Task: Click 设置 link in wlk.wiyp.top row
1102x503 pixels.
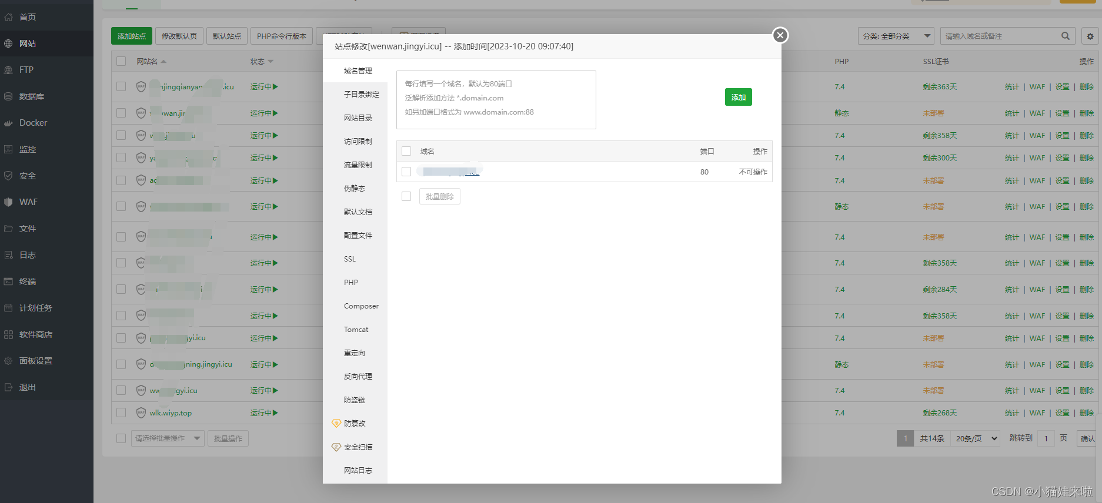Action: [1062, 413]
